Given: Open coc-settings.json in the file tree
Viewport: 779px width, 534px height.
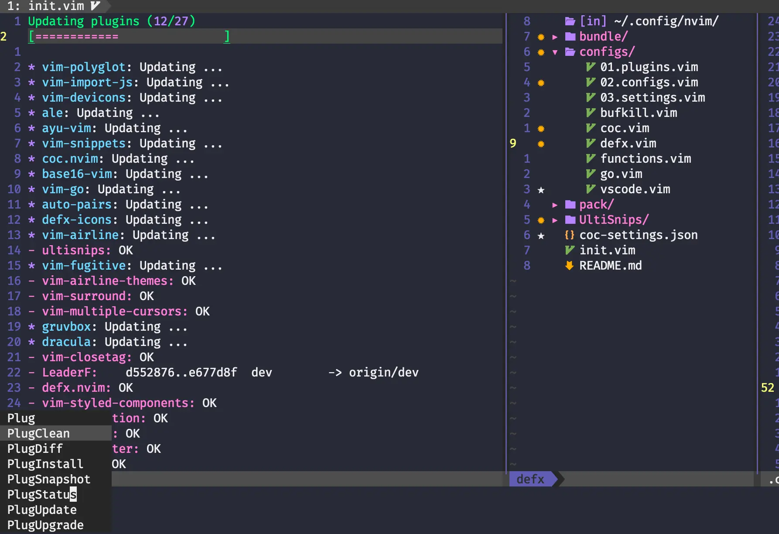Looking at the screenshot, I should tap(639, 235).
